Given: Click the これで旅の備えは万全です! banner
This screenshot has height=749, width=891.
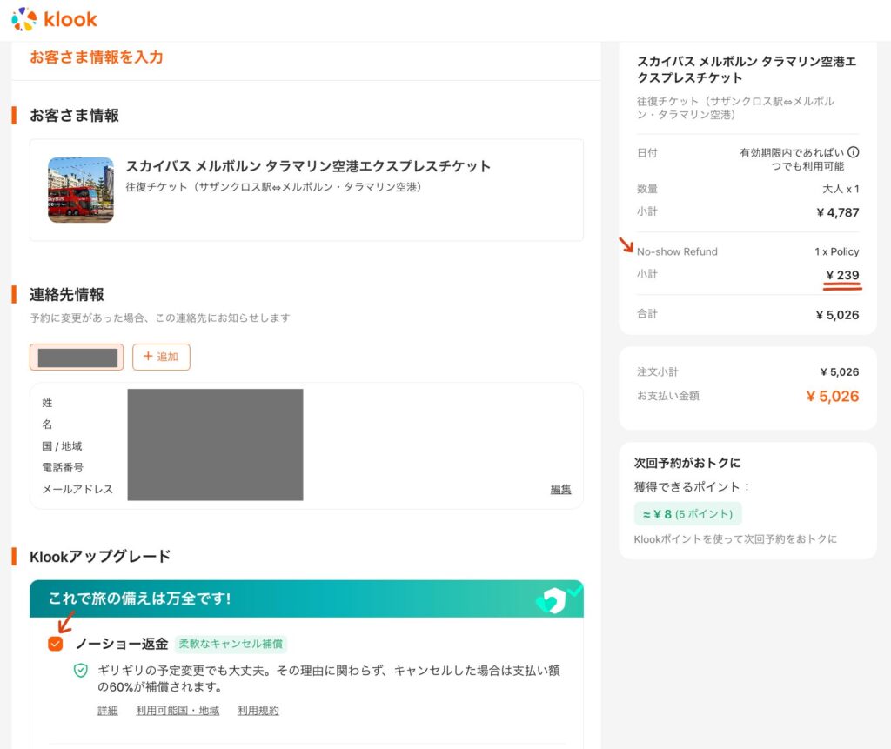Looking at the screenshot, I should 306,599.
